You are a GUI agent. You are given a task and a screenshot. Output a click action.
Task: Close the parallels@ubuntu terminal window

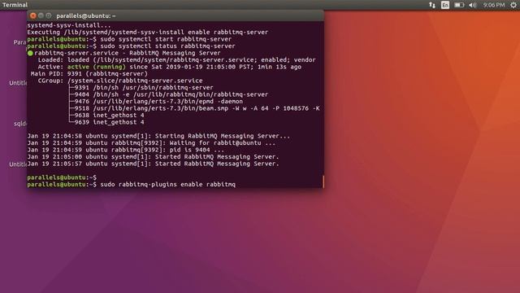click(32, 15)
